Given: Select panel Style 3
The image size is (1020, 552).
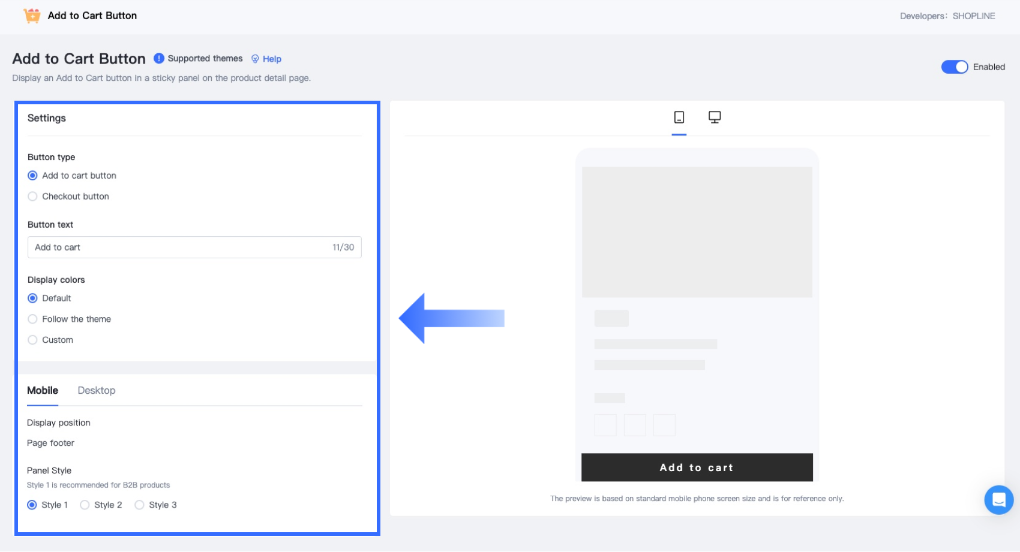Looking at the screenshot, I should click(x=140, y=505).
